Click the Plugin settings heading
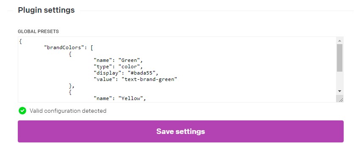364x156 pixels. point(46,10)
